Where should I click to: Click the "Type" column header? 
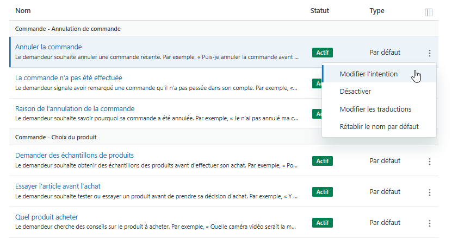(x=377, y=11)
